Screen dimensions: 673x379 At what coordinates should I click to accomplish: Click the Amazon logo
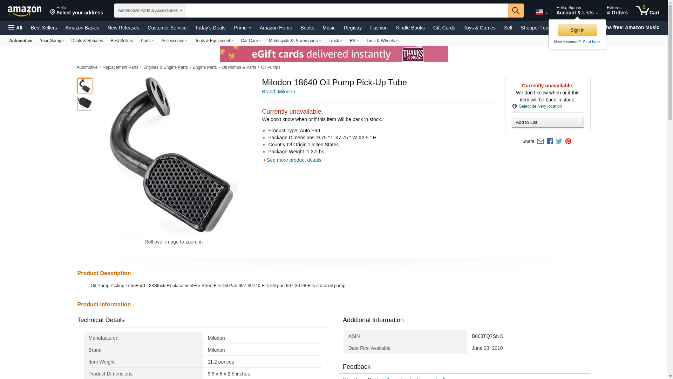point(25,11)
